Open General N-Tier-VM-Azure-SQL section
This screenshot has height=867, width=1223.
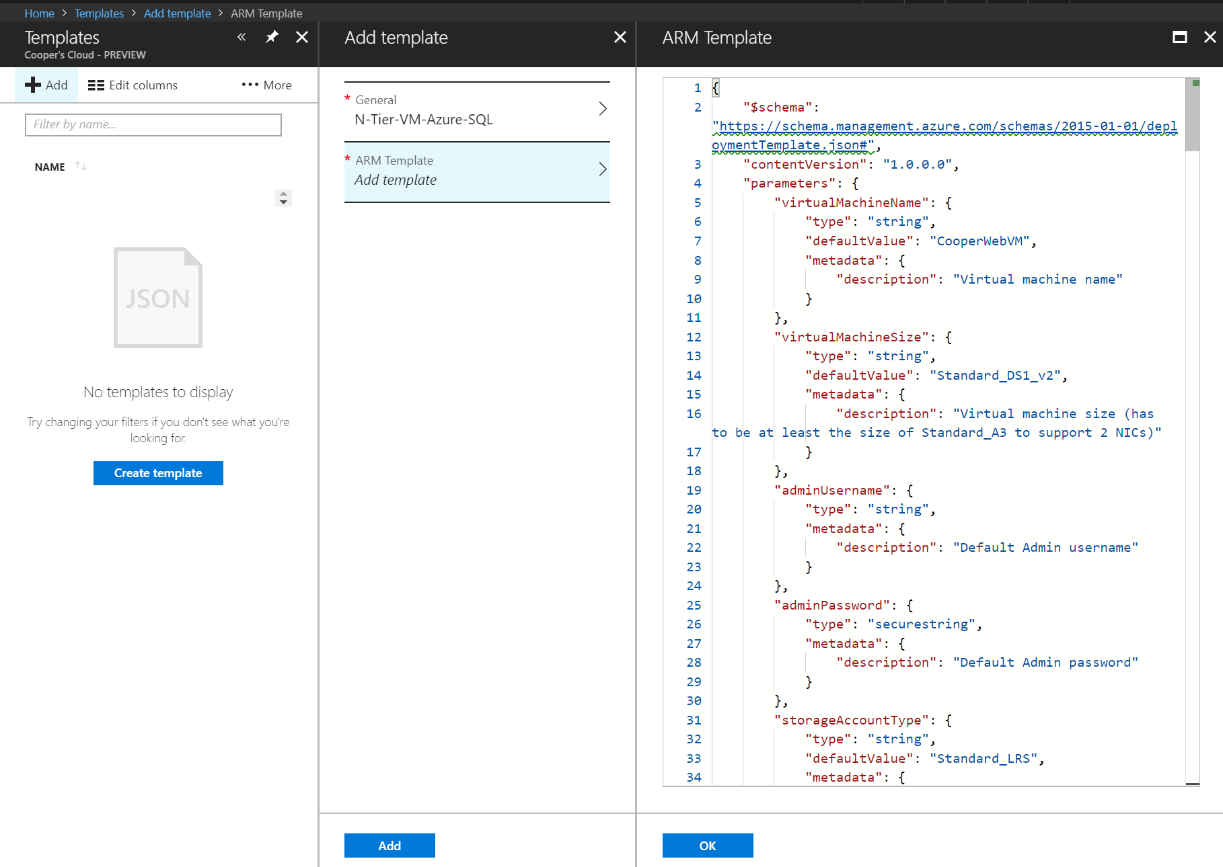[477, 111]
